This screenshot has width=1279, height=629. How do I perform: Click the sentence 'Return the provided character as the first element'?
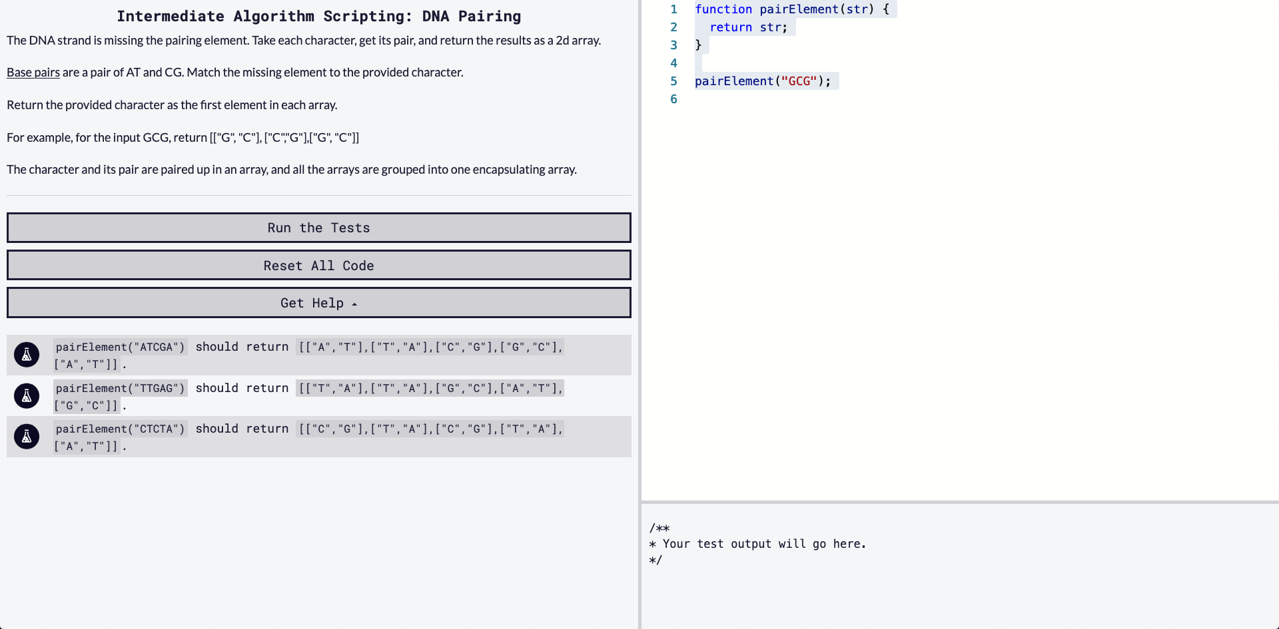172,105
